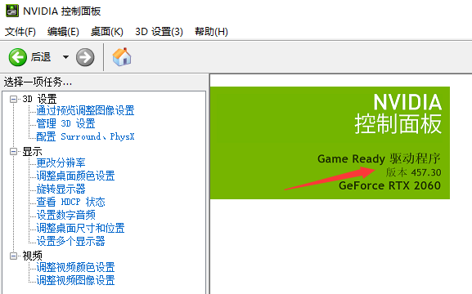
Task: Select 设置数字音频 task
Action: point(66,216)
